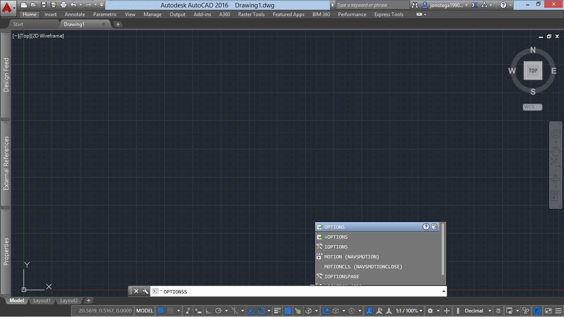Image resolution: width=564 pixels, height=317 pixels.
Task: Open the Decimal units dropdown in status bar
Action: pos(490,311)
